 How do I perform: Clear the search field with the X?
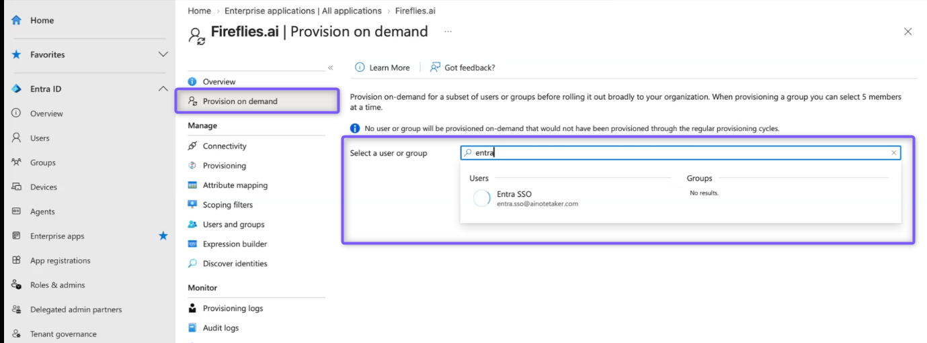(893, 153)
